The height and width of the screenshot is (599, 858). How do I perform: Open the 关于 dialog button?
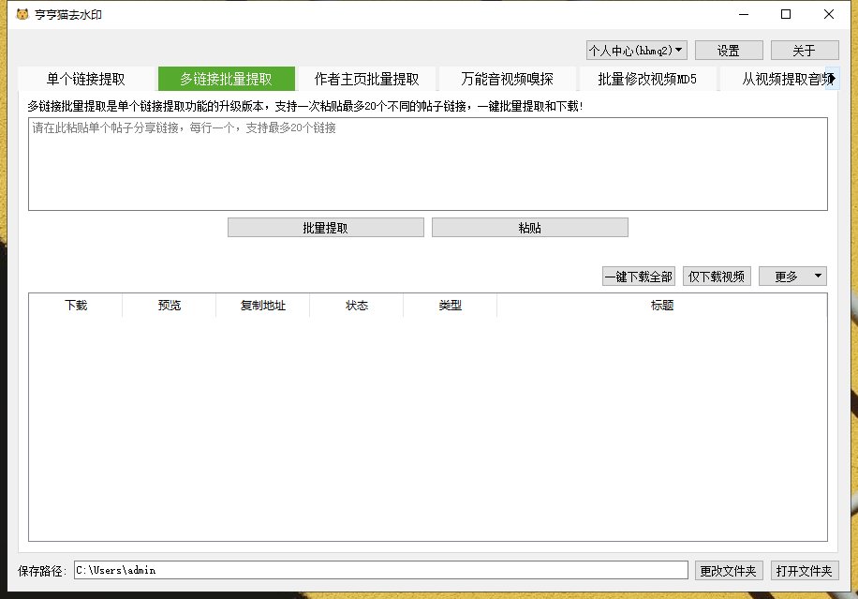[x=805, y=51]
